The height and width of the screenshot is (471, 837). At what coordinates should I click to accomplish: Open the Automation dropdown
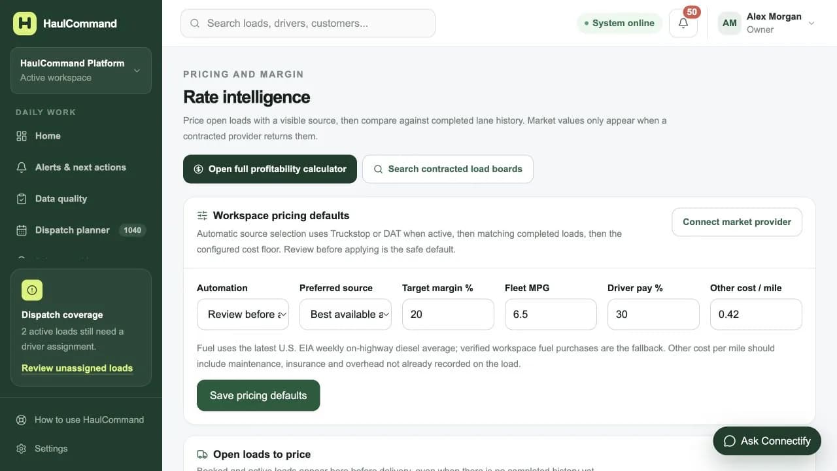click(243, 314)
